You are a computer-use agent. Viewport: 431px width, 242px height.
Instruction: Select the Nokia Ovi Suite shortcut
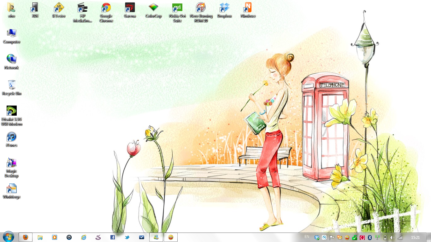pyautogui.click(x=177, y=8)
